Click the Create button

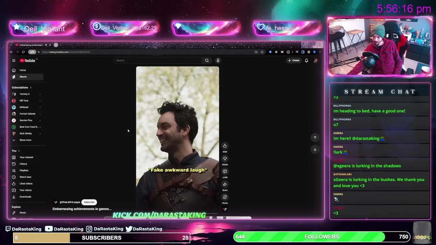294,61
